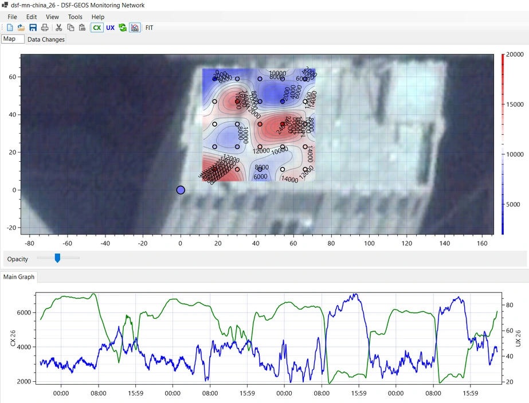Toggle the CX series button
Image resolution: width=529 pixels, height=403 pixels.
pyautogui.click(x=97, y=28)
